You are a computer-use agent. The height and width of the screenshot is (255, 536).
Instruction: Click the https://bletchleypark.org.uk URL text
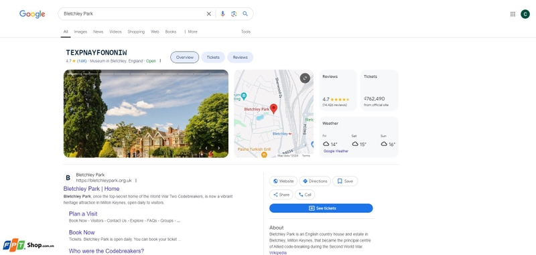(104, 181)
